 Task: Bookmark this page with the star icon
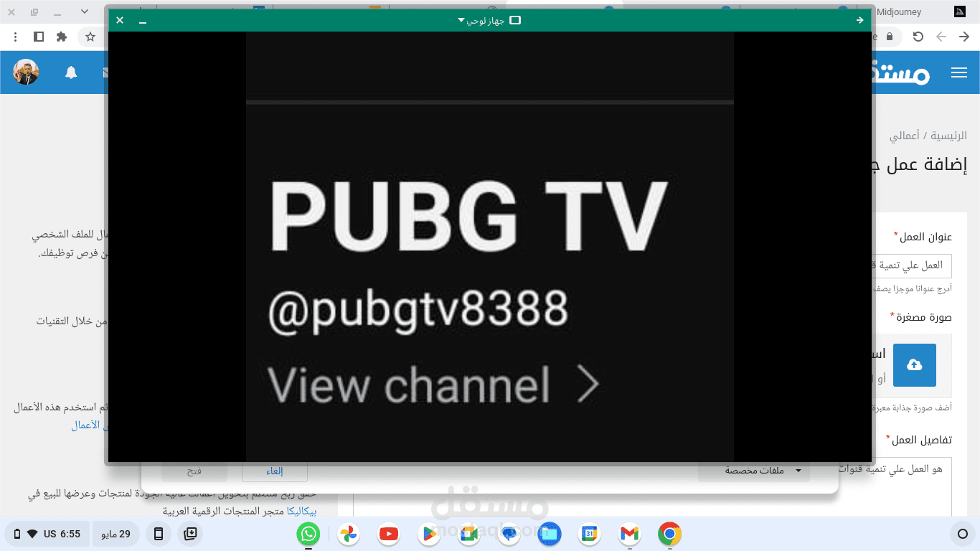coord(90,37)
